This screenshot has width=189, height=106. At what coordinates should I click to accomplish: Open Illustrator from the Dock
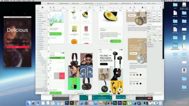[x=72, y=103]
